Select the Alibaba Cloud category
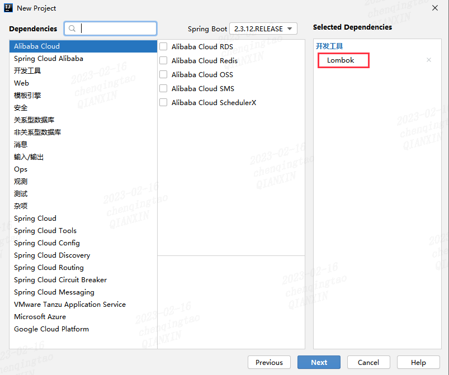Viewport: 449px width, 375px height. [83, 46]
